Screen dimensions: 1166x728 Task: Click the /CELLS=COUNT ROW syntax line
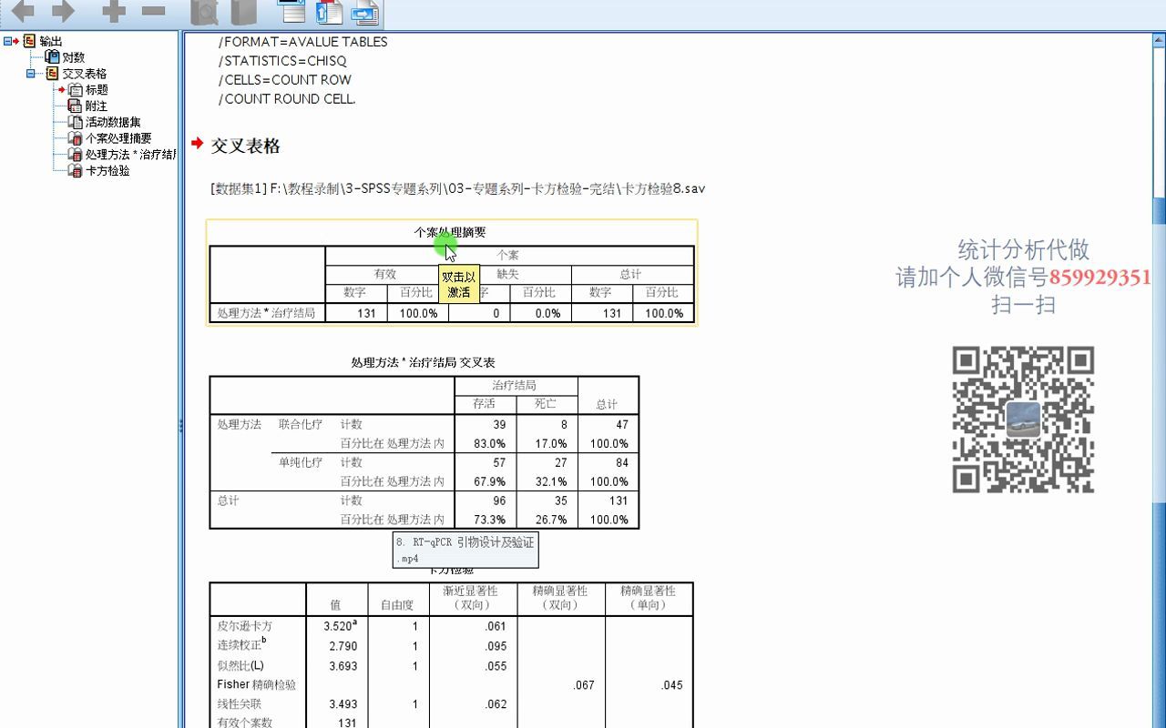(x=284, y=80)
